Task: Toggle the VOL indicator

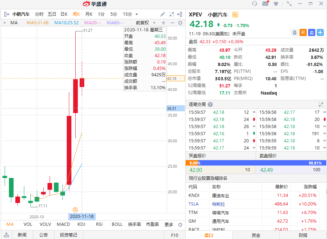Action: click(x=28, y=224)
